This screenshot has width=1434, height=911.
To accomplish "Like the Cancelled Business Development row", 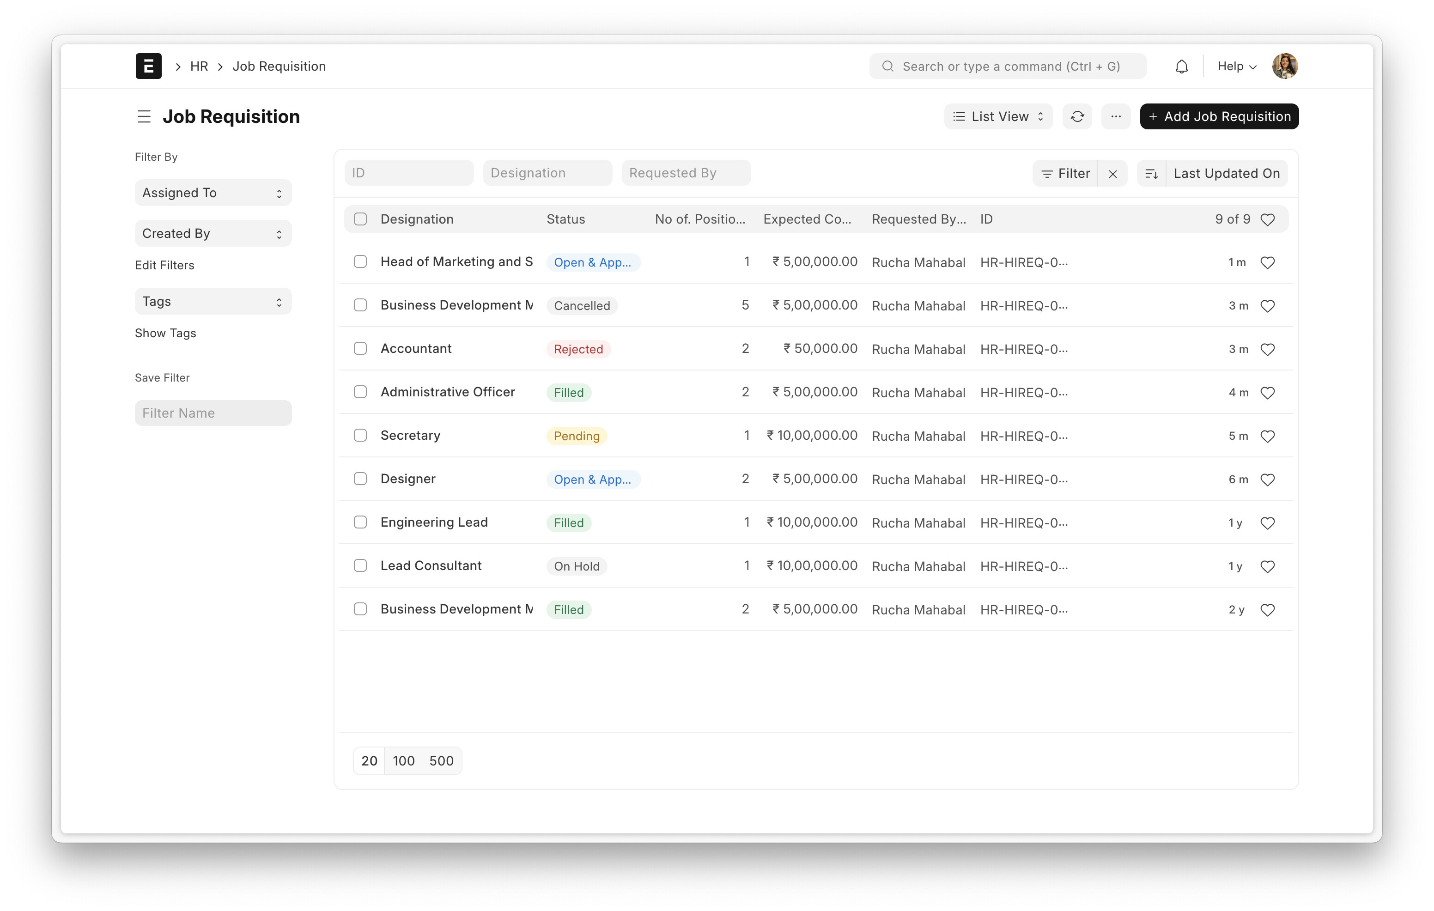I will tap(1268, 306).
